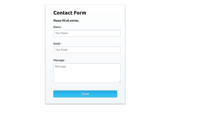This screenshot has width=204, height=115.
Task: Click blank form card area beneath Send
Action: tap(85, 101)
